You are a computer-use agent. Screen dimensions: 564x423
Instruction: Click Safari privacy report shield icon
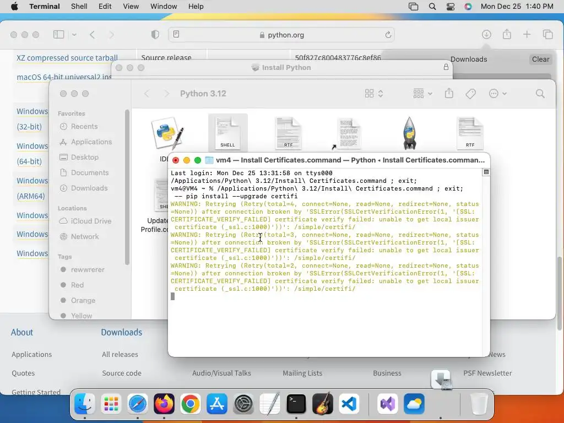(x=155, y=35)
